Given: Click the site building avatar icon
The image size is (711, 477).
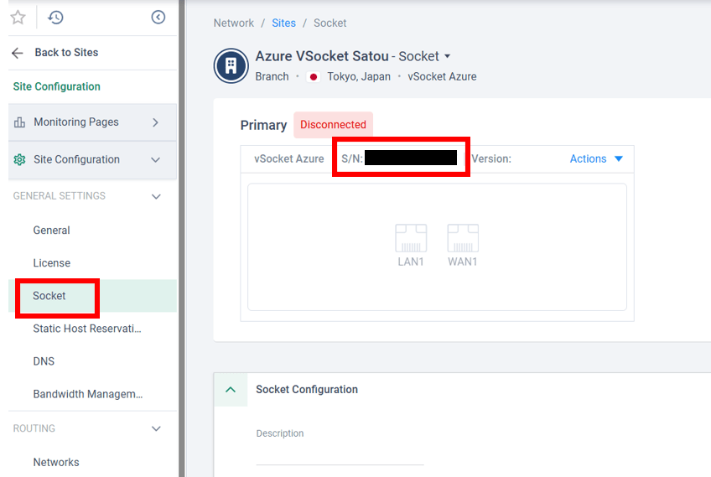Looking at the screenshot, I should click(231, 66).
